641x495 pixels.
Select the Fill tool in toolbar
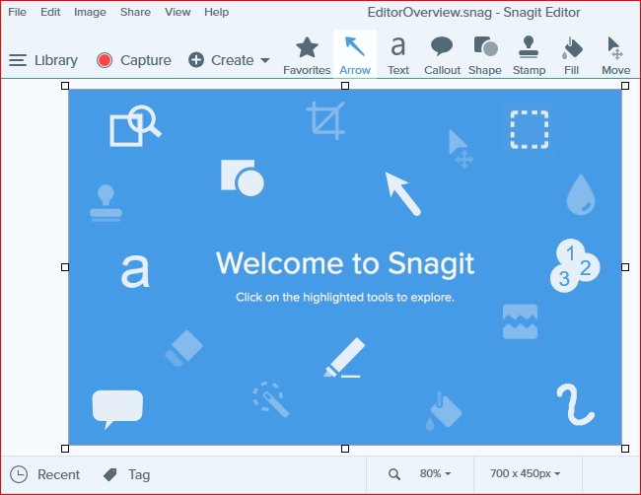572,55
